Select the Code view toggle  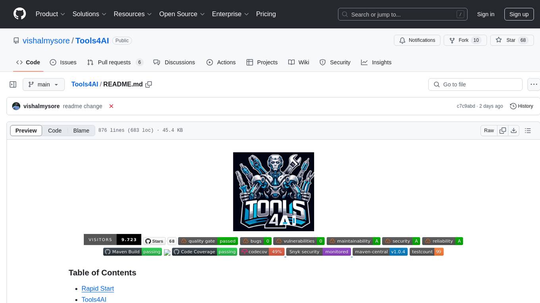tap(55, 130)
